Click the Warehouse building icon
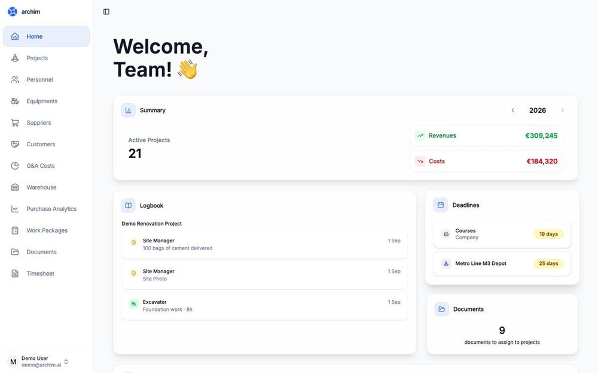The width and height of the screenshot is (598, 373). (15, 187)
